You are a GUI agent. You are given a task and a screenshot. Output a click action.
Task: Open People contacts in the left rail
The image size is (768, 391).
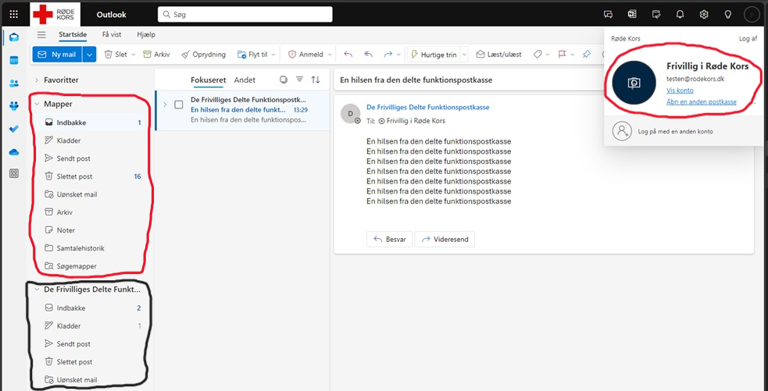point(14,84)
